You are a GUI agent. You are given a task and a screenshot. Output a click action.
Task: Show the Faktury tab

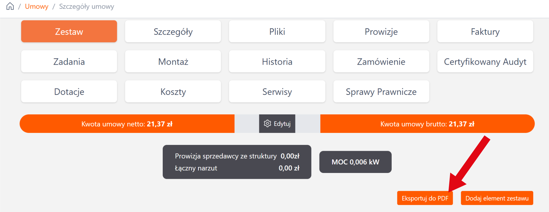tap(485, 32)
